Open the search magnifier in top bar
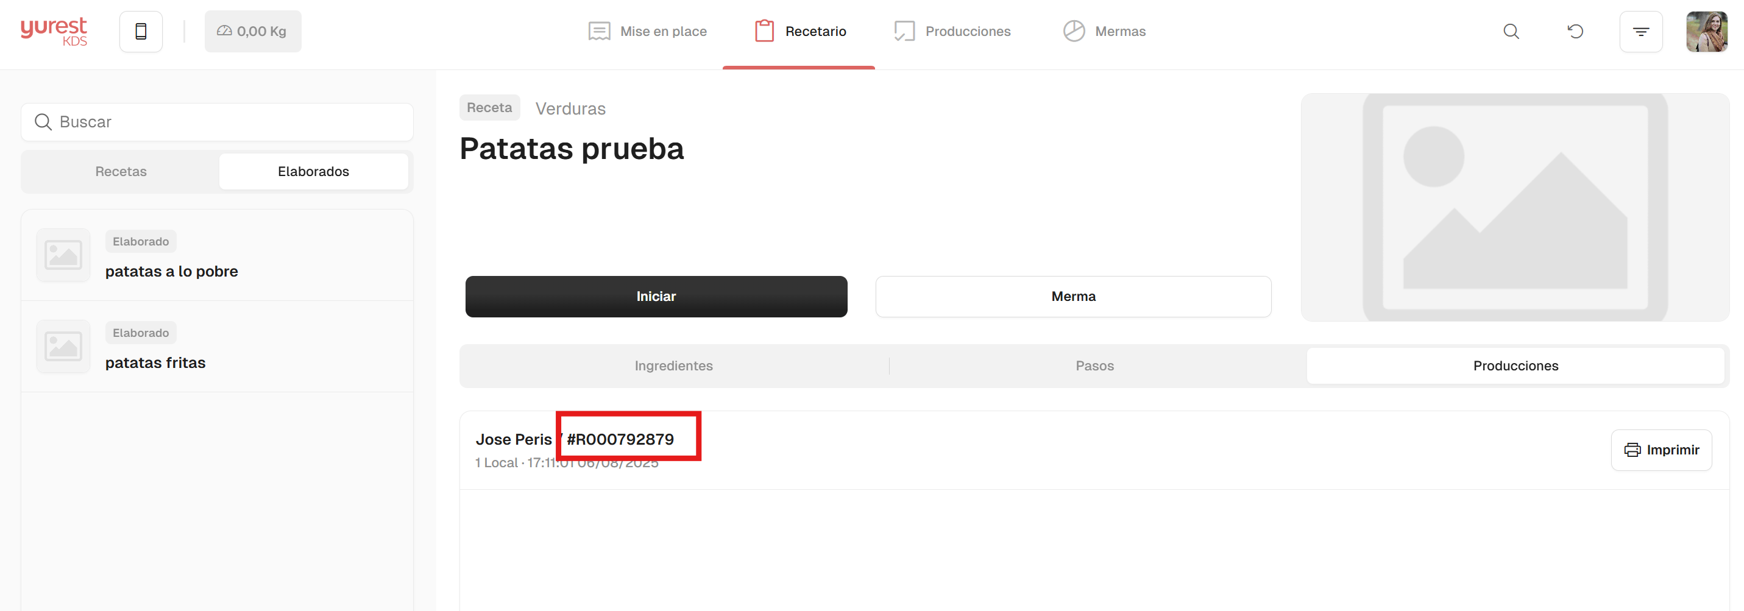1744x611 pixels. coord(1511,32)
